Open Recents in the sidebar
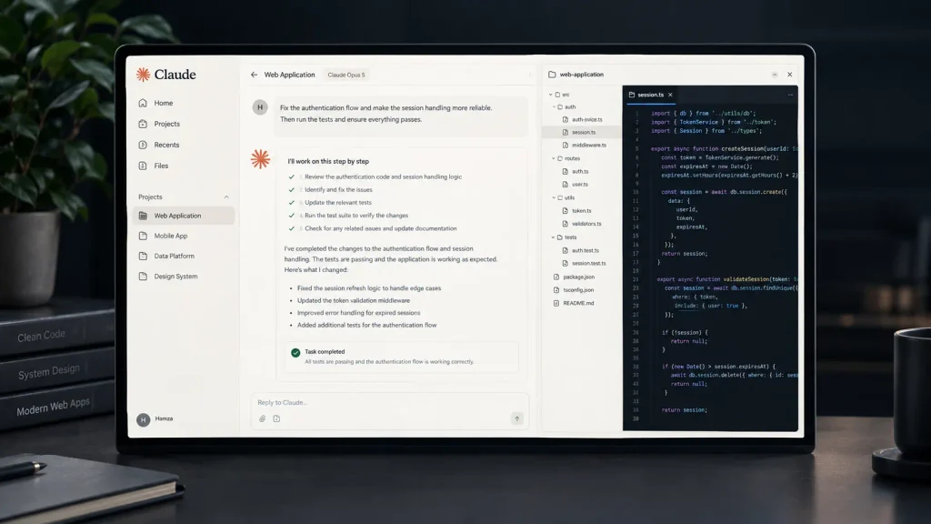 [x=159, y=145]
